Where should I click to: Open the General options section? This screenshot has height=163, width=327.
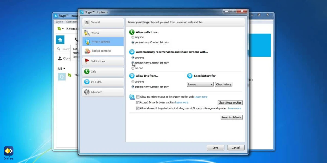click(103, 22)
